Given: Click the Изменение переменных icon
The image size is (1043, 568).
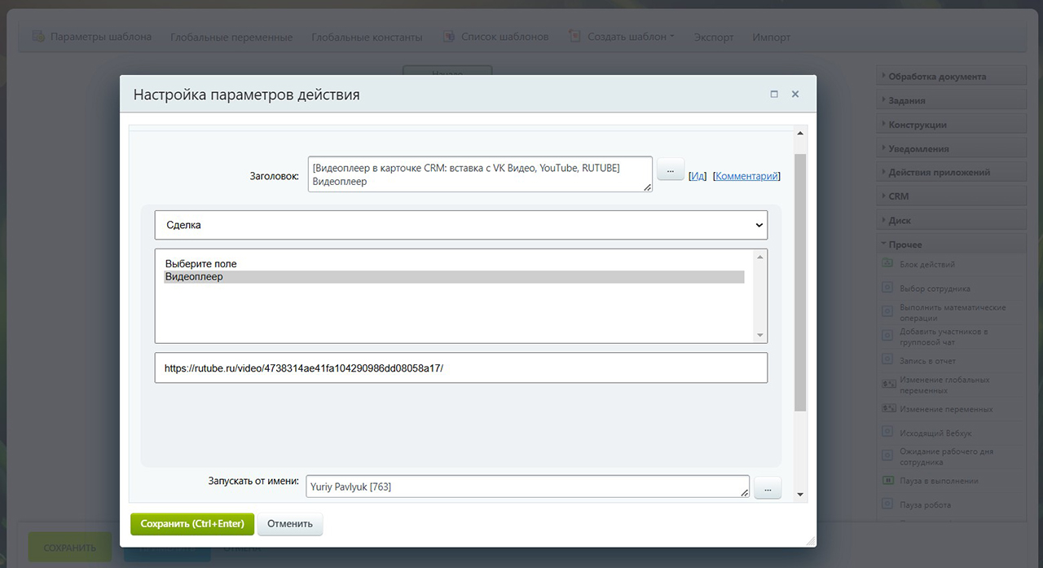Looking at the screenshot, I should pos(888,409).
